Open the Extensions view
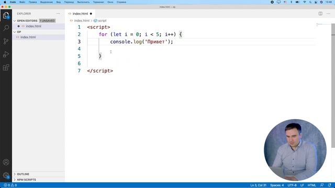 (x=6, y=67)
